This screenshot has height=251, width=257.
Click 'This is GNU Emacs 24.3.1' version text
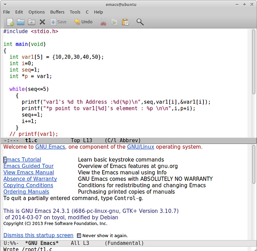(x=91, y=211)
